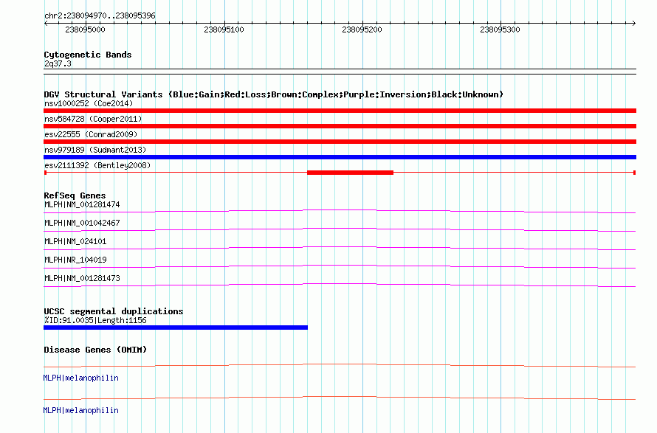Click the blue segmental duplication bar
Screen dimensions: 657x433
point(176,328)
